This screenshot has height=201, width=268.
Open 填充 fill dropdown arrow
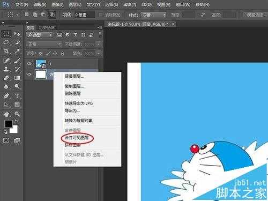(99, 53)
